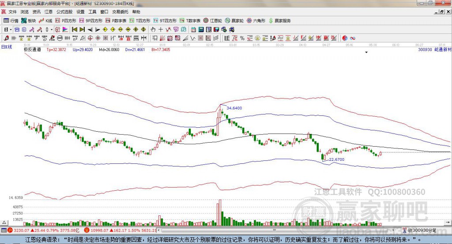Jump to first bar icon
The image size is (452, 244).
(75, 30)
